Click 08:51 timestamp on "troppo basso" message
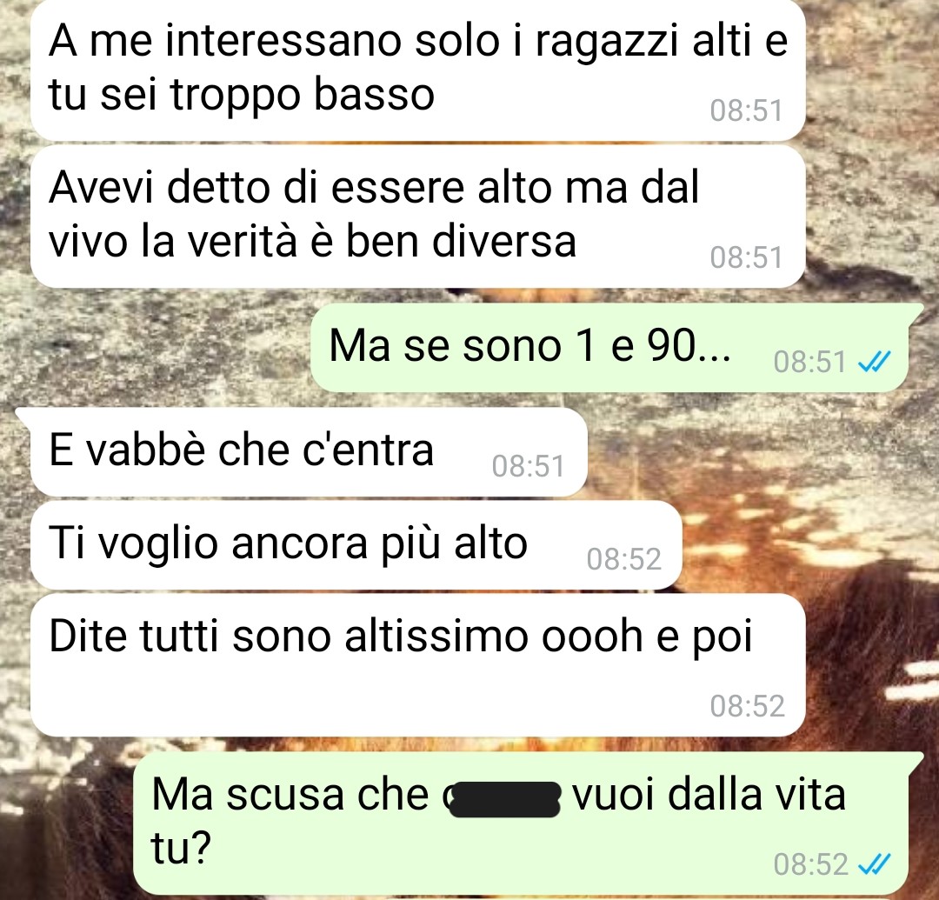Screen dimensions: 939x900 [746, 110]
